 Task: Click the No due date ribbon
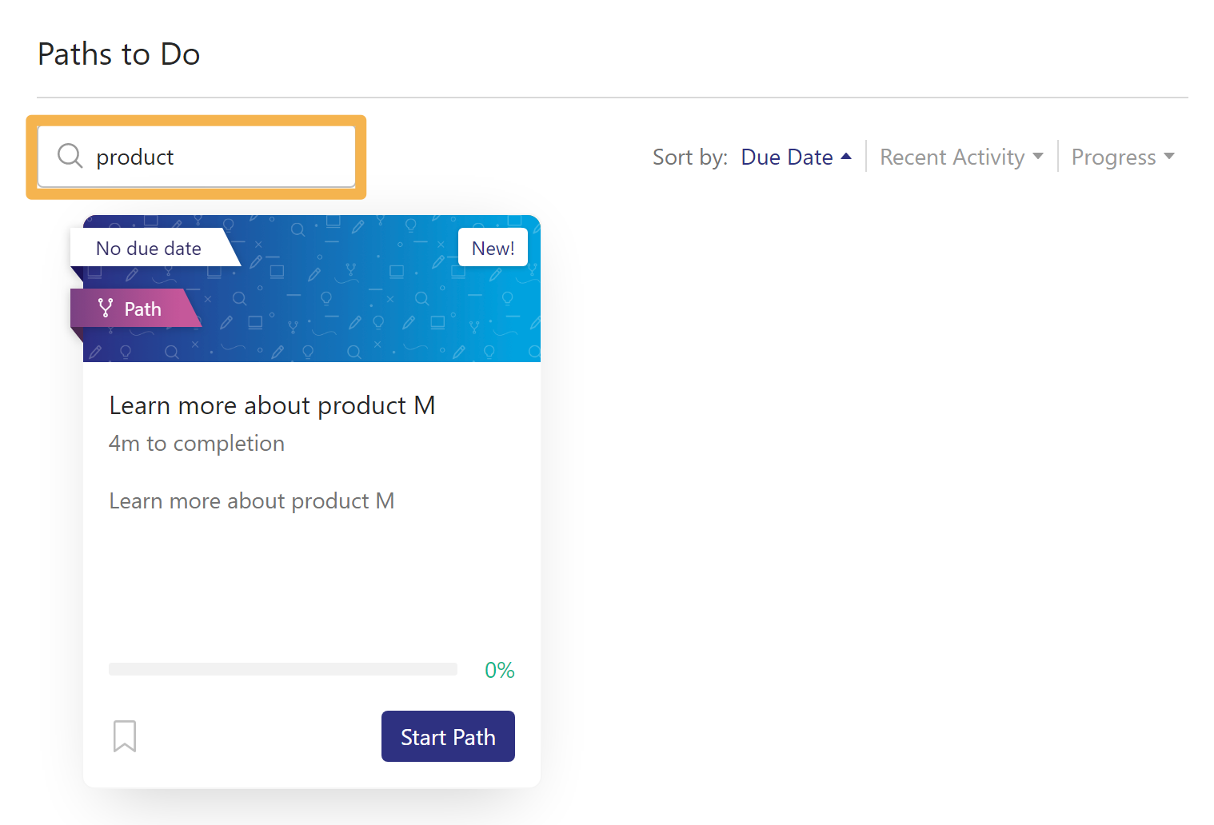click(x=149, y=249)
